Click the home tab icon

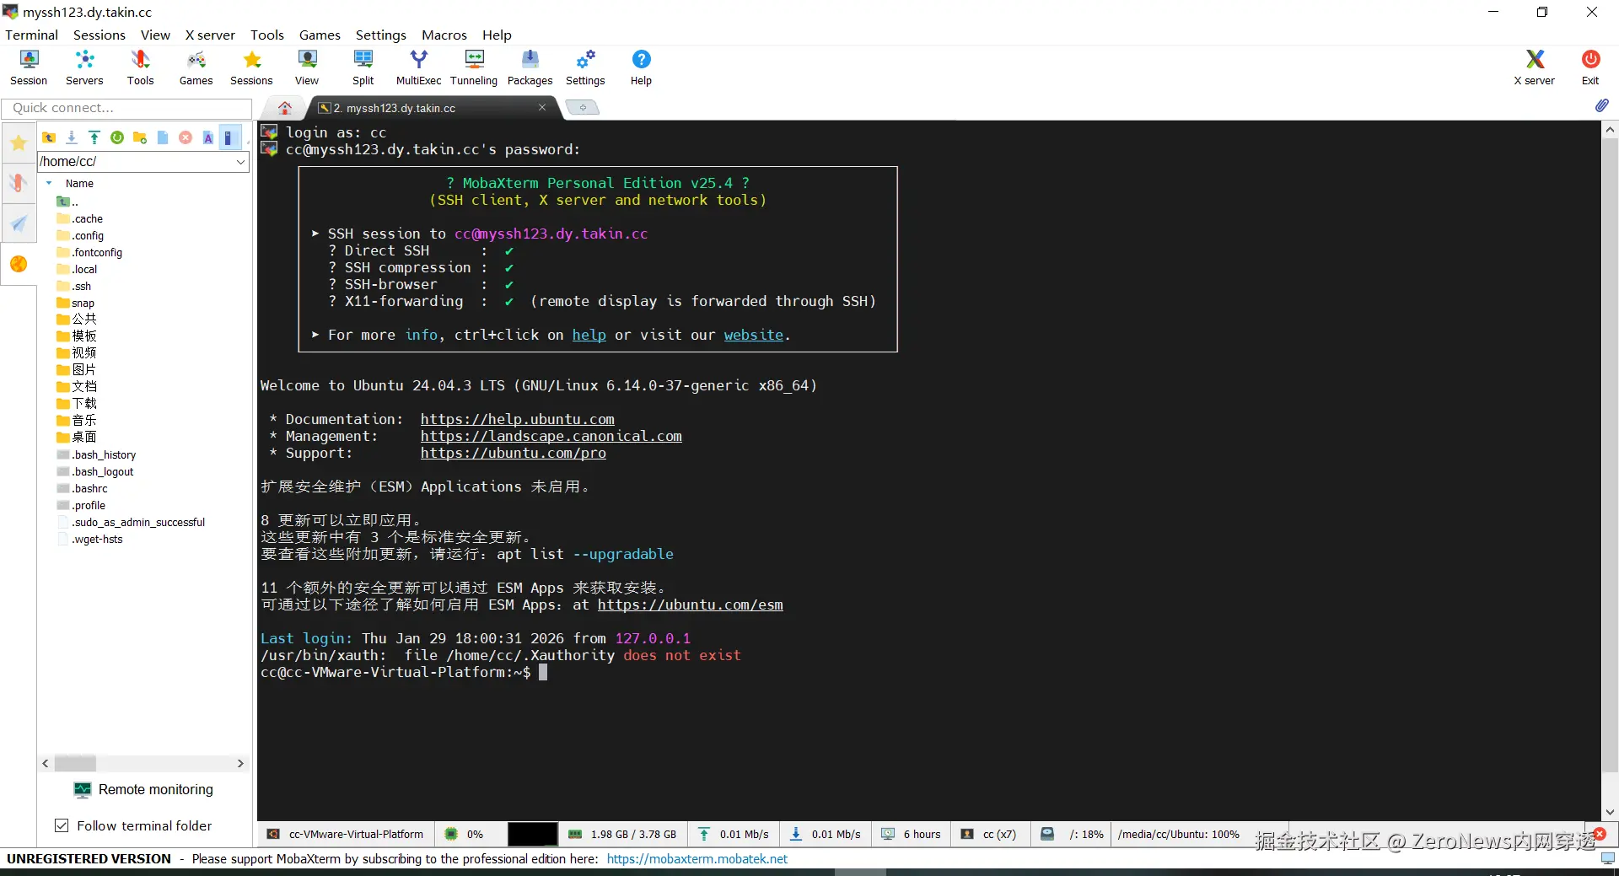(285, 108)
